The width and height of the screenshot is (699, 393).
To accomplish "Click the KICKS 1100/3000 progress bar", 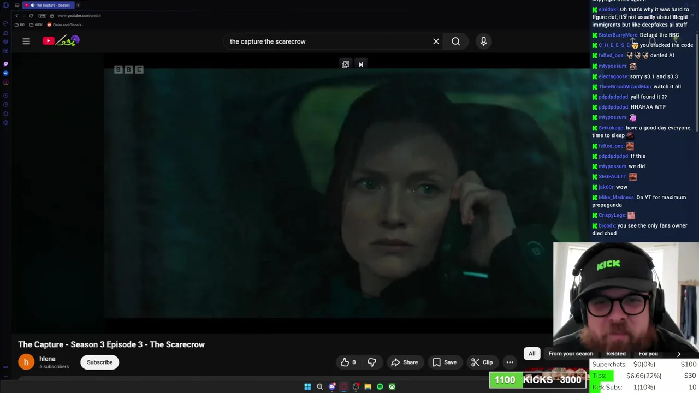I will pos(538,380).
